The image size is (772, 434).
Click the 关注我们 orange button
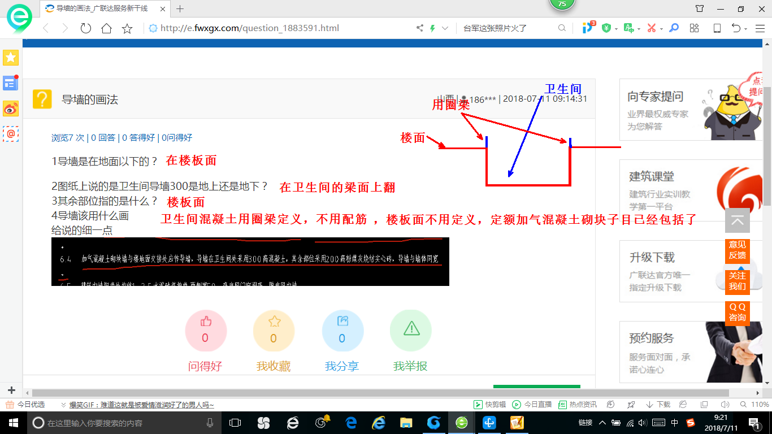pyautogui.click(x=738, y=281)
